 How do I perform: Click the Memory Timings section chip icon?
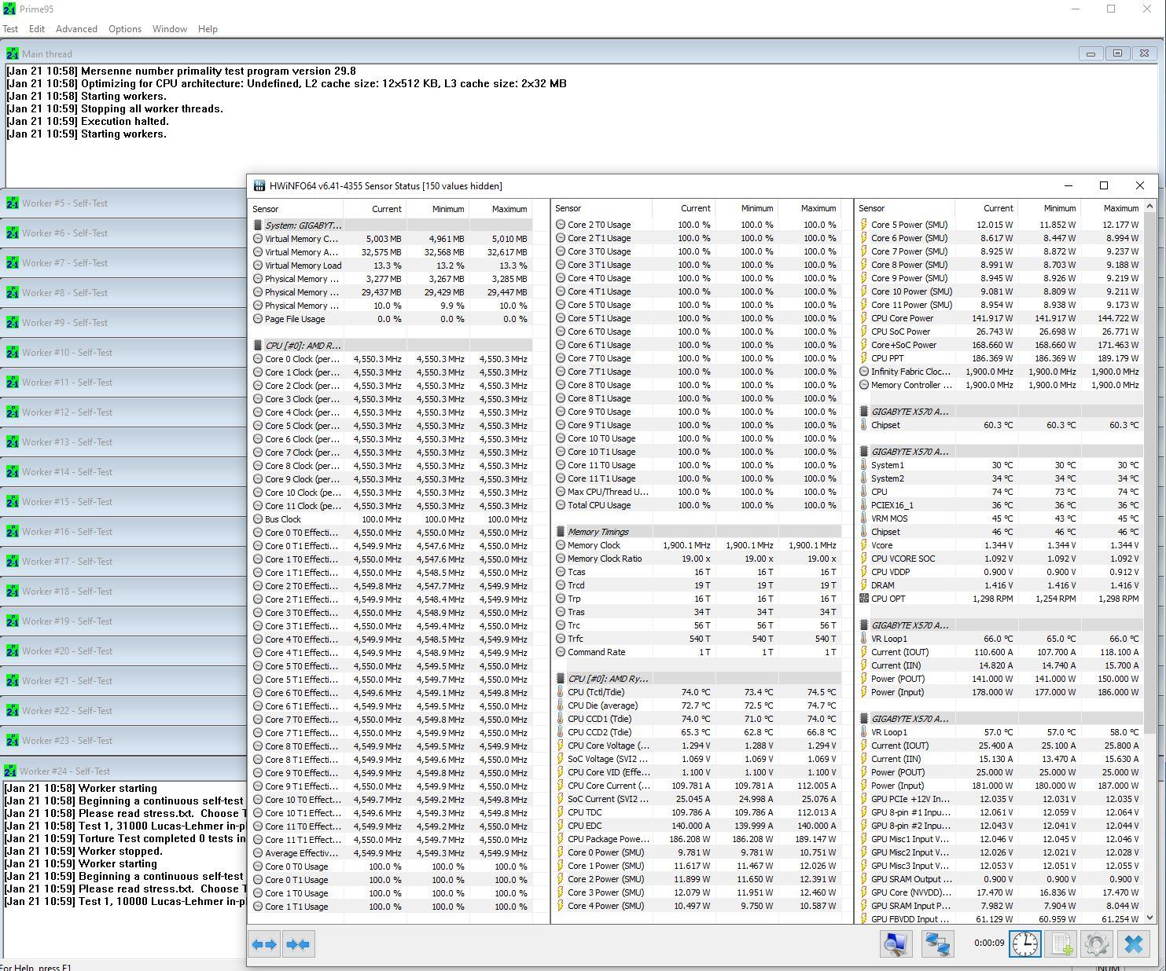point(561,532)
